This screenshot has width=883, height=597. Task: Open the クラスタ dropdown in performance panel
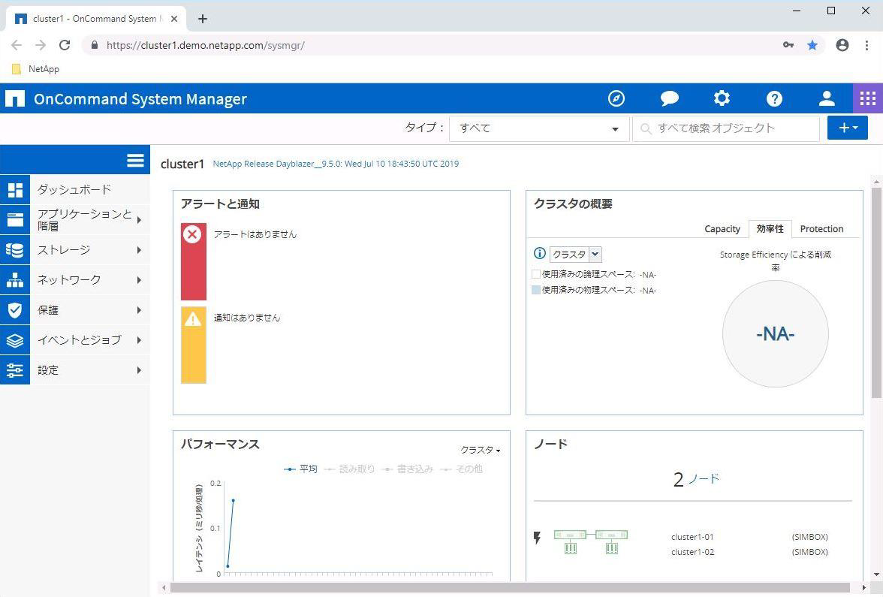pos(481,450)
